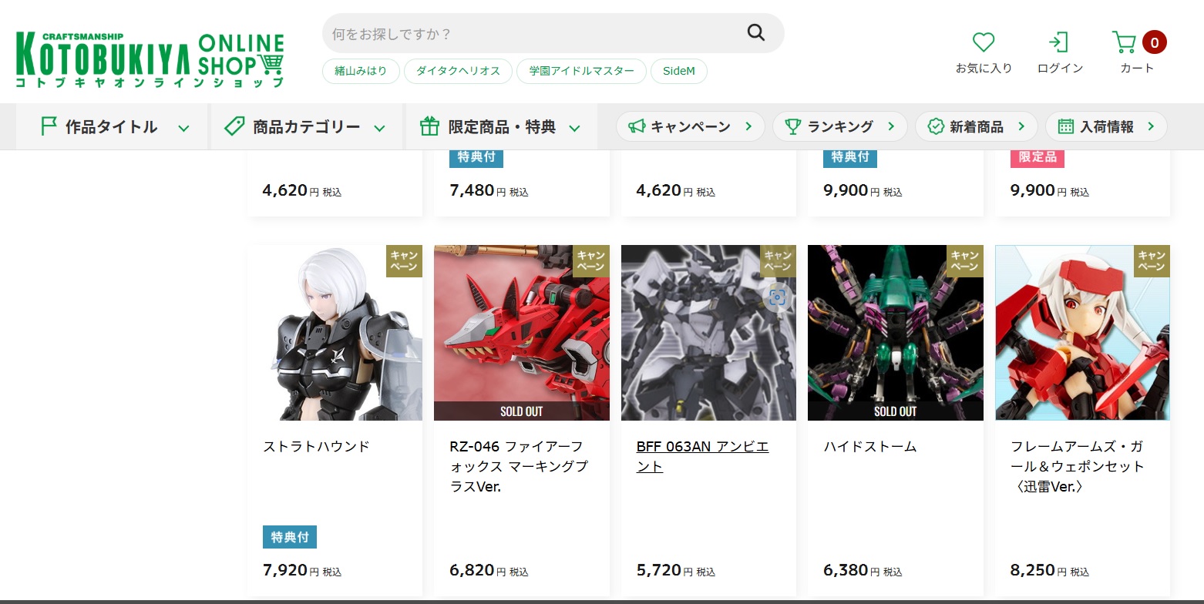This screenshot has width=1204, height=604.
Task: Click the SOLD OUT banner on RZ-046 image
Action: click(x=522, y=411)
